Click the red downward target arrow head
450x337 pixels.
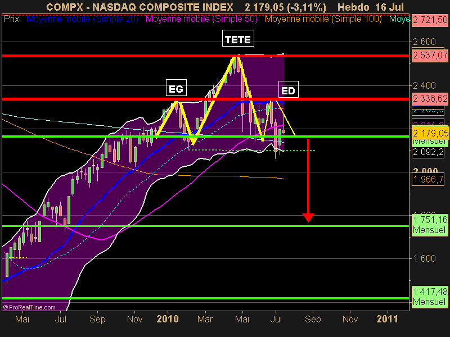point(308,217)
